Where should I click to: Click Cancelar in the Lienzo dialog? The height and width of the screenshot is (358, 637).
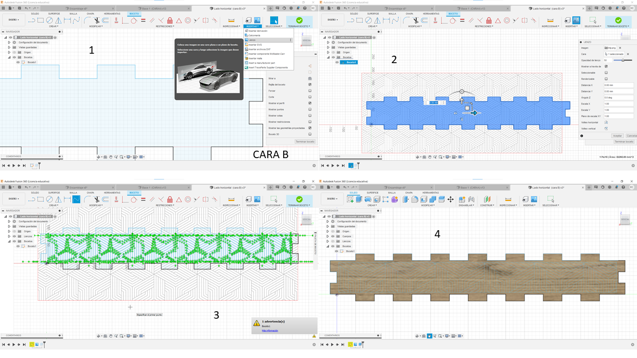(x=631, y=136)
